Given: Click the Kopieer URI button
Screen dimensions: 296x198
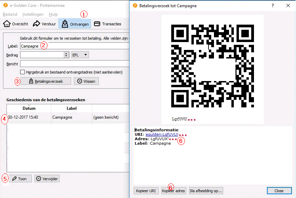Looking at the screenshot, I should tap(146, 191).
